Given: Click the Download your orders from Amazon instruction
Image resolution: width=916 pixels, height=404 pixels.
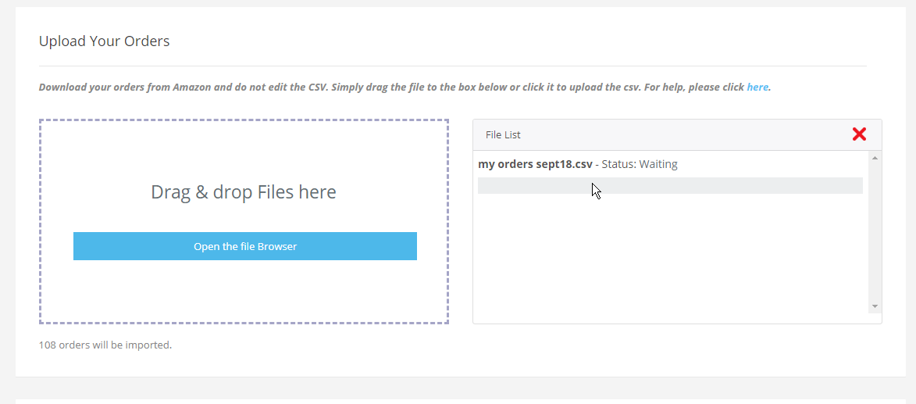Looking at the screenshot, I should point(404,87).
